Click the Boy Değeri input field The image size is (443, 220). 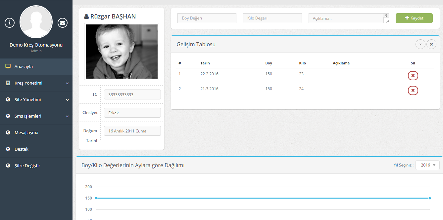tap(207, 18)
